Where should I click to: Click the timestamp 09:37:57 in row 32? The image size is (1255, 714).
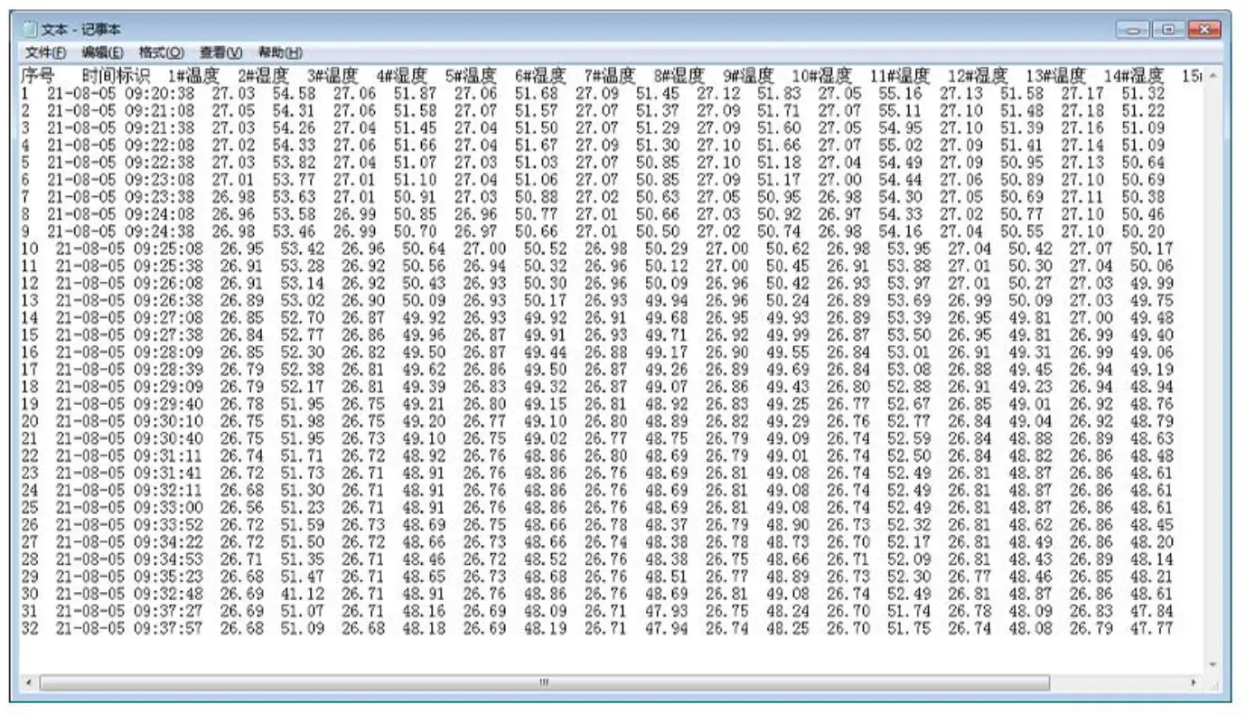(x=168, y=628)
